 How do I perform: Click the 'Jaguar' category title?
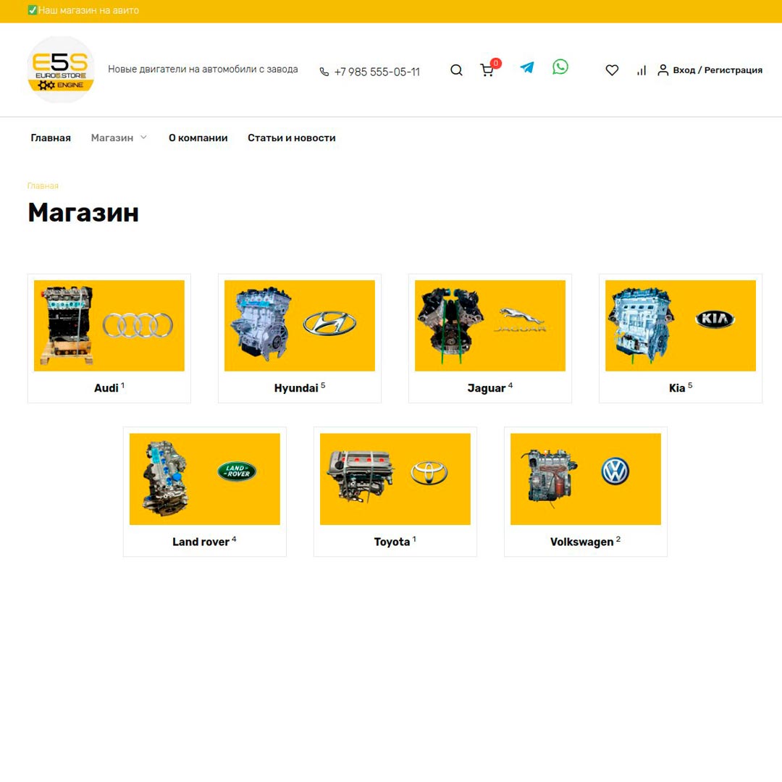487,388
